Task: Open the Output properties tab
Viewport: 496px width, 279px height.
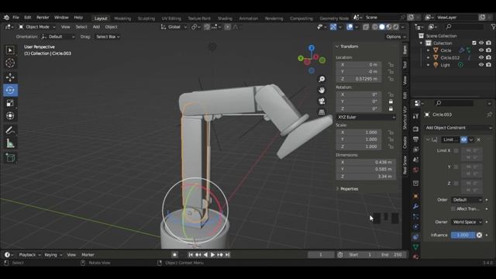Action: click(x=415, y=139)
